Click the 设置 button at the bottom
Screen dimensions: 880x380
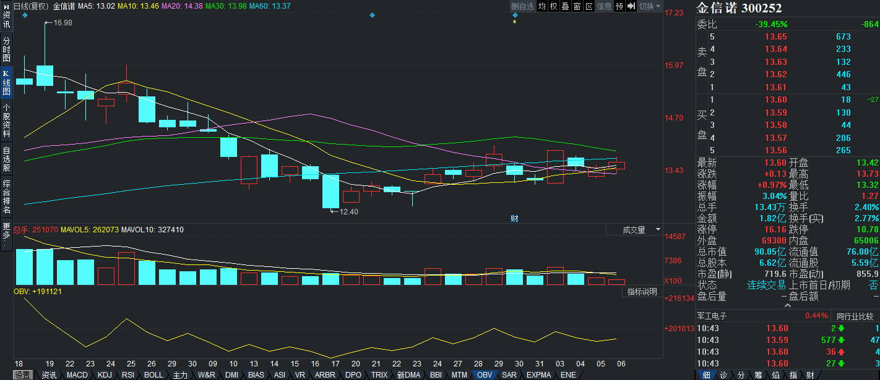pyautogui.click(x=23, y=375)
